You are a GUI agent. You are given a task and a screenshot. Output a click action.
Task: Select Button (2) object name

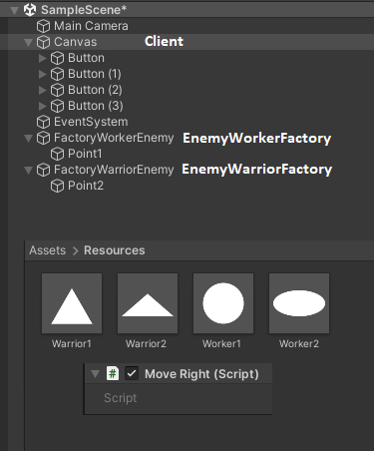tap(95, 90)
